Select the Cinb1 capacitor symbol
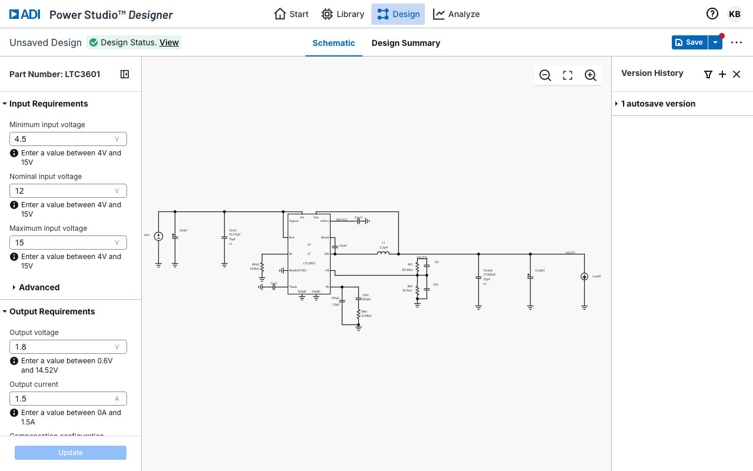 point(175,236)
